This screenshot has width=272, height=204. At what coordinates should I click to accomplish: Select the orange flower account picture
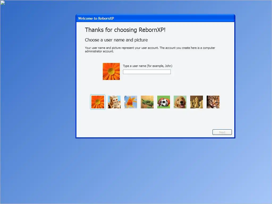[98, 102]
